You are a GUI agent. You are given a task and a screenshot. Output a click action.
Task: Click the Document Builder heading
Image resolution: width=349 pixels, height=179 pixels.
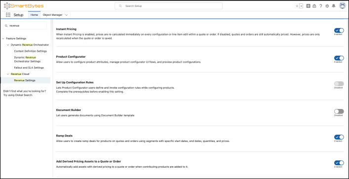coord(69,110)
